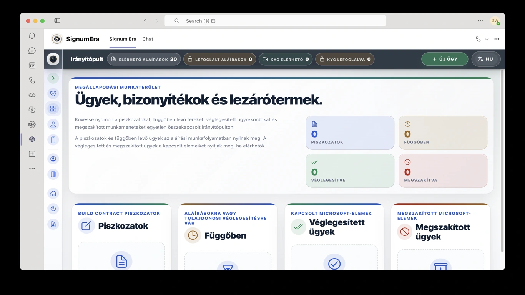
Task: Click the vertical scrollbar on the right
Action: tap(502, 161)
